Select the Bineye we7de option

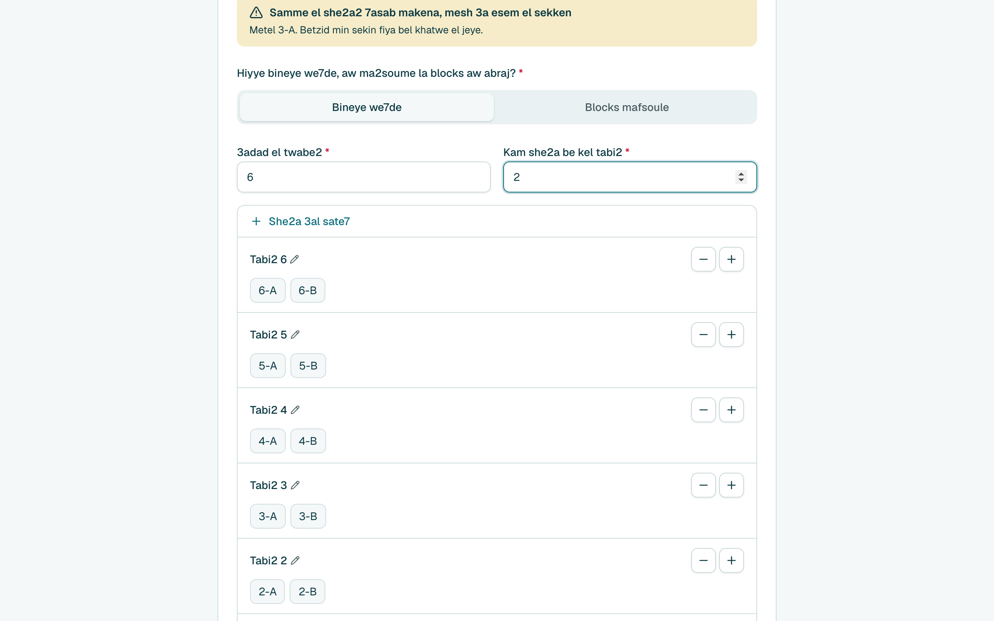[367, 107]
